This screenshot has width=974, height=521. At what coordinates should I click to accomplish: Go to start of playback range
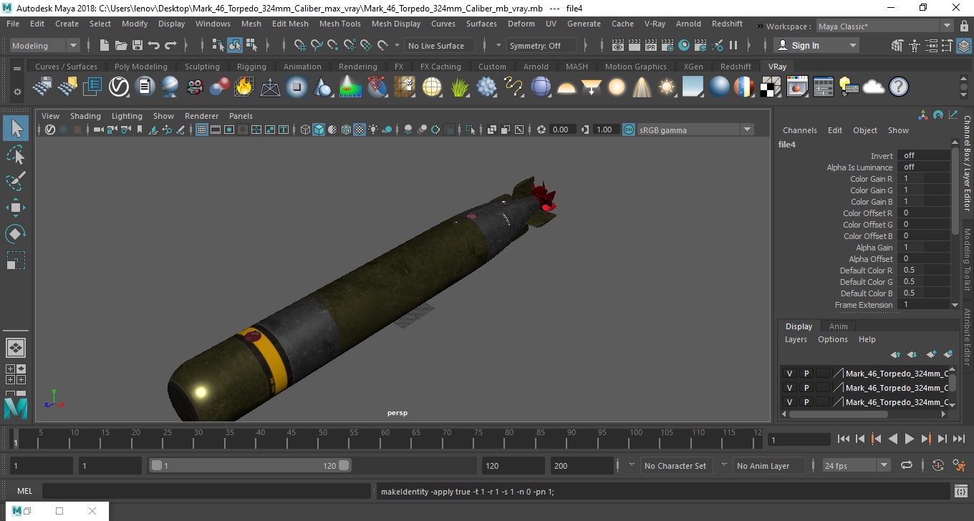coord(843,439)
